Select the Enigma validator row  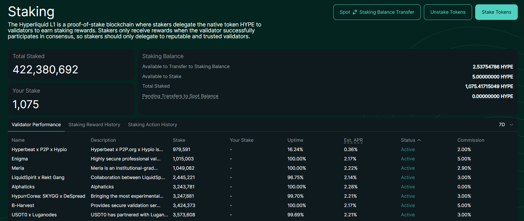(263, 159)
